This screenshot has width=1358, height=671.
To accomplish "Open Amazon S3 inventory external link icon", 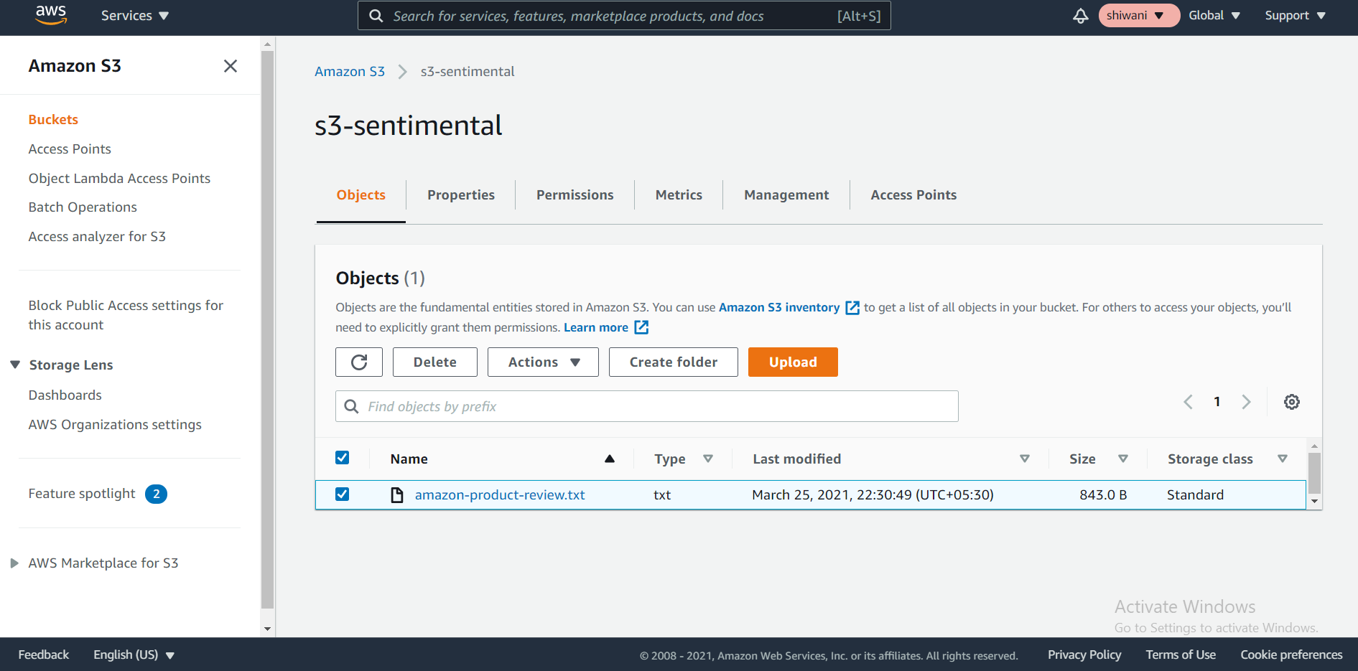I will (852, 308).
